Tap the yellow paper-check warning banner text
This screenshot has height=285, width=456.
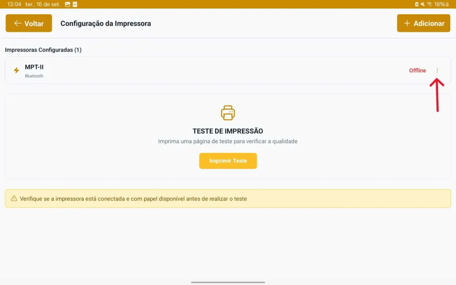133,199
